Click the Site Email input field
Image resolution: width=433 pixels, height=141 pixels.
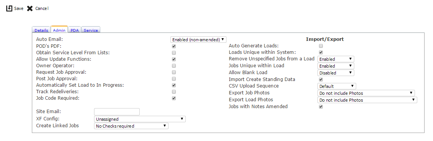pos(117,112)
